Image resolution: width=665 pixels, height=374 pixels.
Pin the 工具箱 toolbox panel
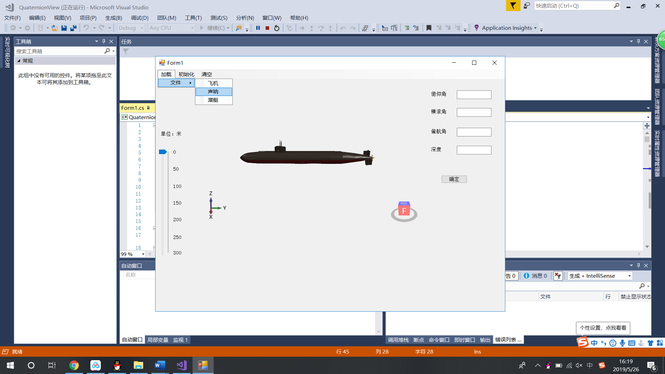(x=104, y=42)
